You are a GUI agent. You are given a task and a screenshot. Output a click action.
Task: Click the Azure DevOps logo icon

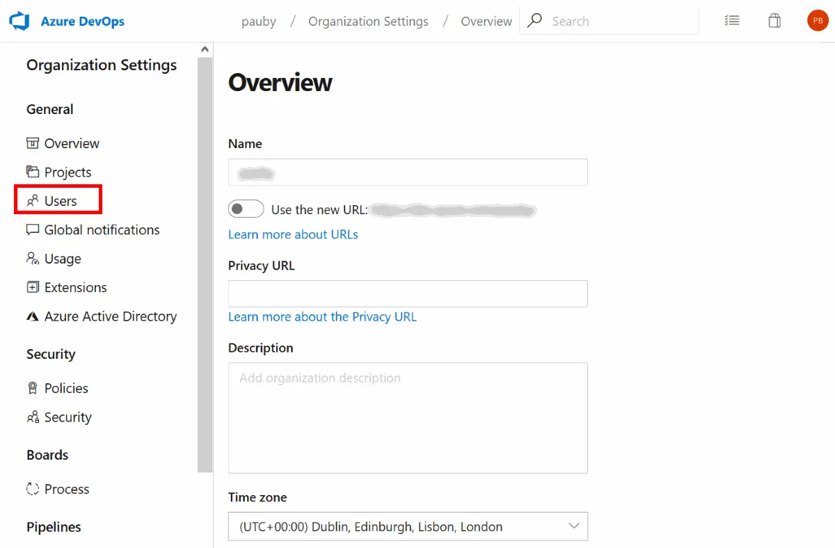point(19,21)
